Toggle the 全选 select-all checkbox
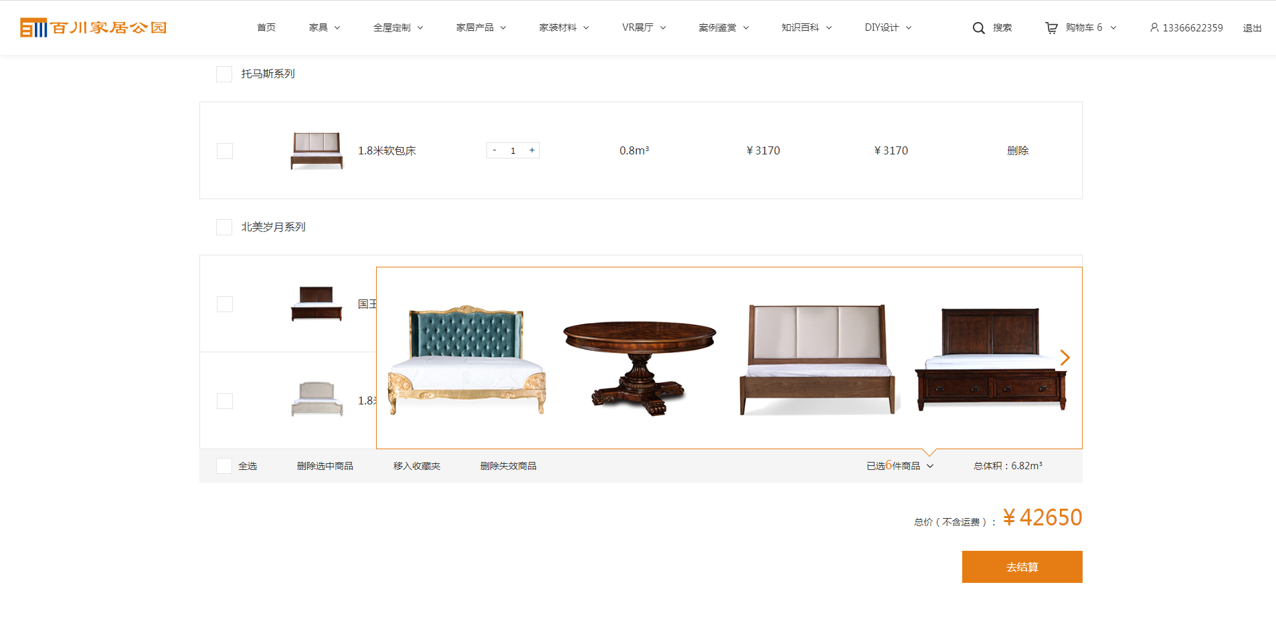1276x623 pixels. tap(224, 466)
